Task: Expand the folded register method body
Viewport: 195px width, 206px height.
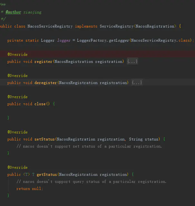Action: click(x=132, y=62)
